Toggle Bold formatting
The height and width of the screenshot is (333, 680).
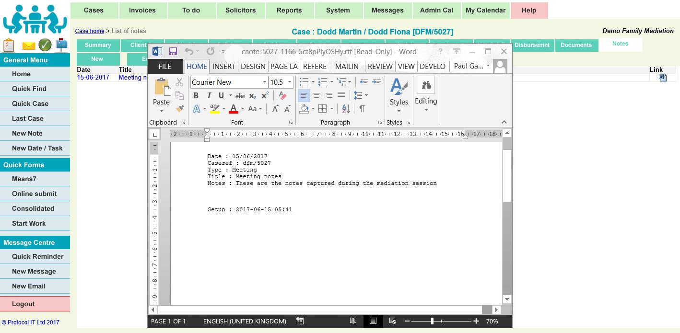pyautogui.click(x=196, y=96)
